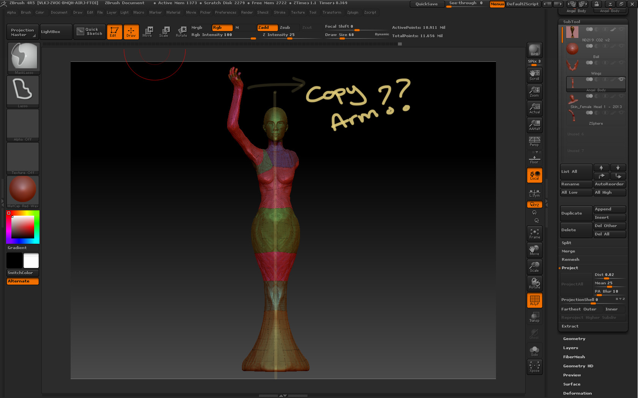Click the Duplicate subtool button
Image resolution: width=638 pixels, height=398 pixels.
pos(576,213)
